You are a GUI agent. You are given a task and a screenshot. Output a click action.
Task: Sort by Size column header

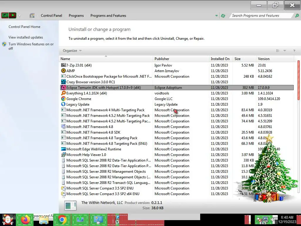[244, 59]
